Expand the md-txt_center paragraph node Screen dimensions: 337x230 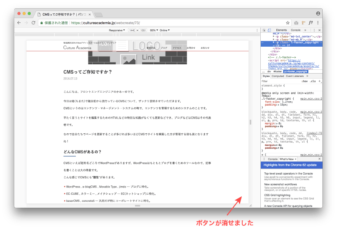tap(274, 37)
